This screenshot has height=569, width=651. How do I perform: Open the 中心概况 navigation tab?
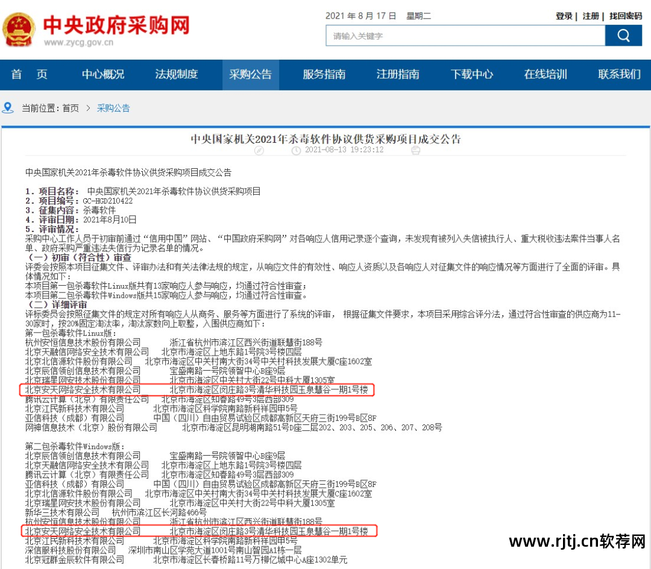(103, 74)
